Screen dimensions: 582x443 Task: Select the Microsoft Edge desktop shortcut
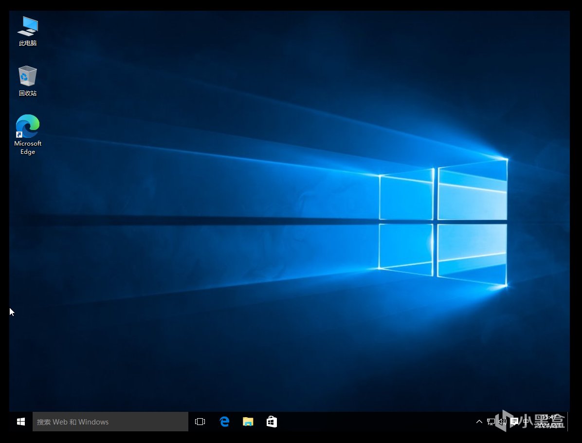(28, 134)
